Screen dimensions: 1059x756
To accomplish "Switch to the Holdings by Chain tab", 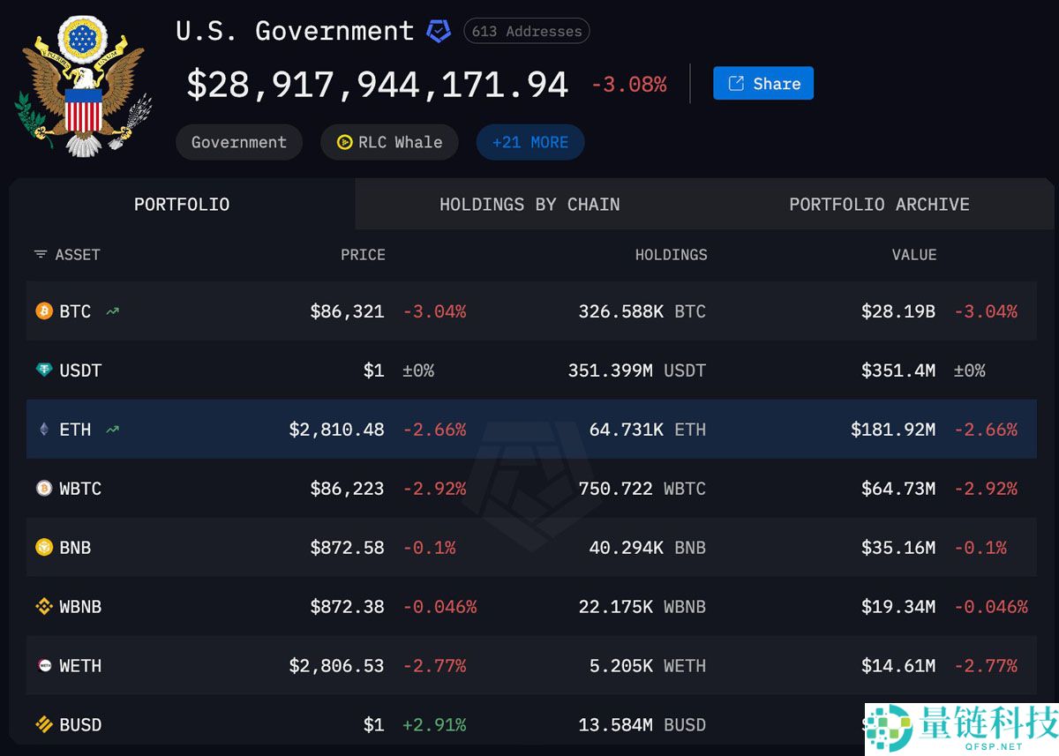I will (x=529, y=204).
